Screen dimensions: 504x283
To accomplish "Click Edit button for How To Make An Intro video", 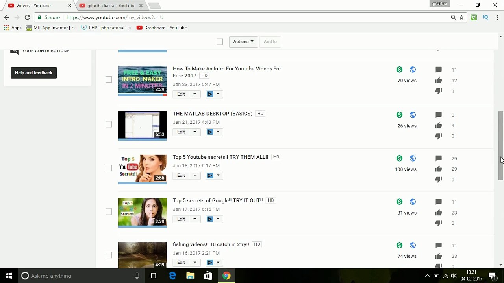I will point(181,94).
